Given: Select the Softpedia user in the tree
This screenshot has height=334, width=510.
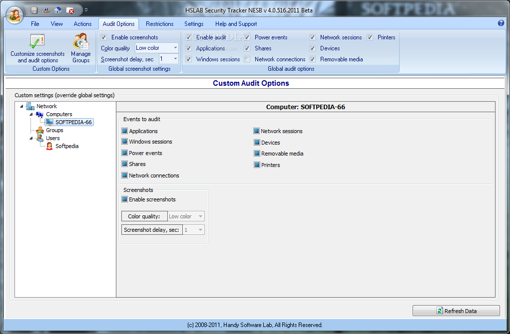Looking at the screenshot, I should pos(67,146).
